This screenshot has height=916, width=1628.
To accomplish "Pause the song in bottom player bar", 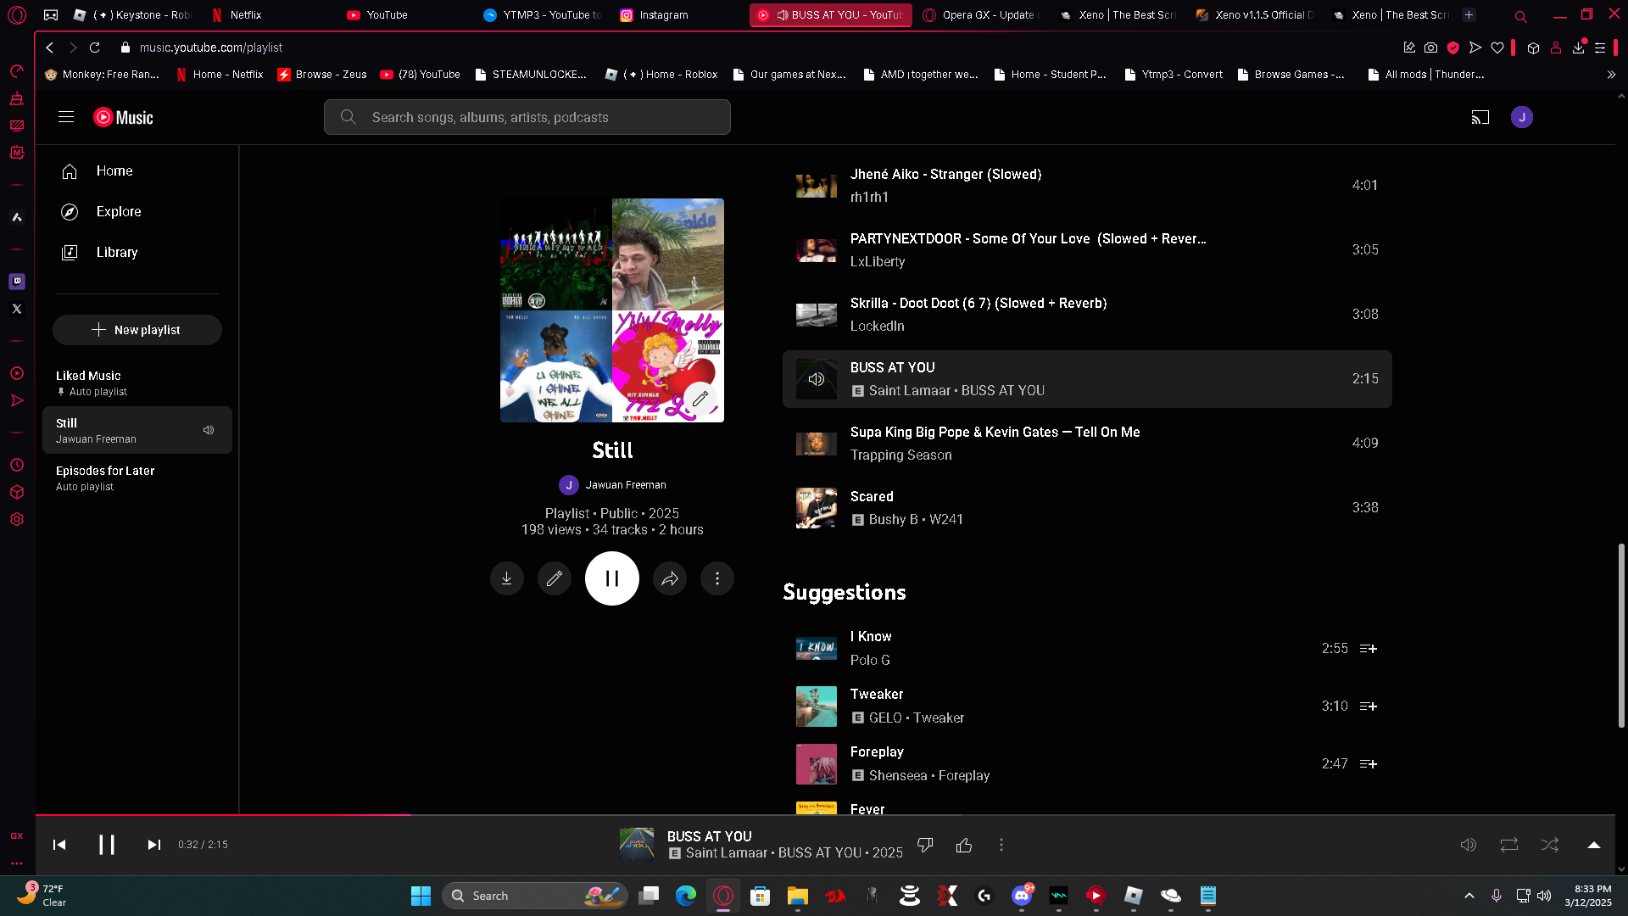I will pyautogui.click(x=107, y=845).
